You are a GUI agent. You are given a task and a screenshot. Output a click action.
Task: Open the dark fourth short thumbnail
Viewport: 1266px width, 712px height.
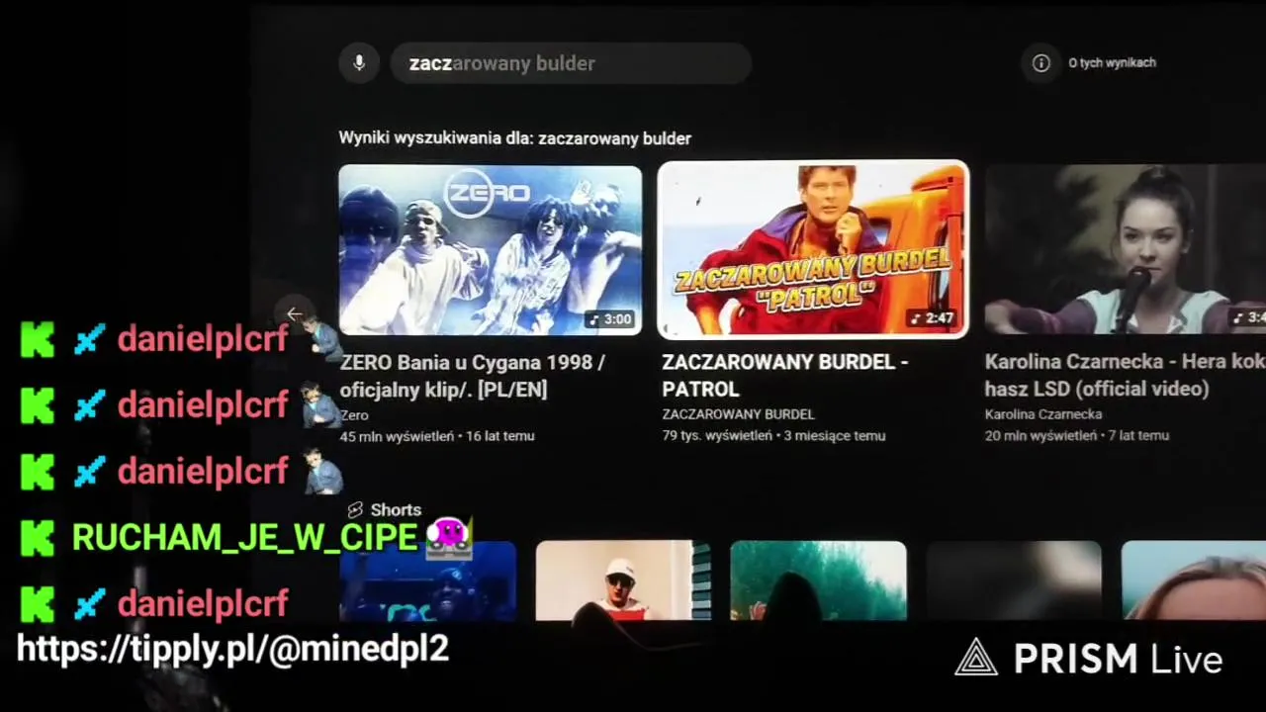click(x=1014, y=580)
